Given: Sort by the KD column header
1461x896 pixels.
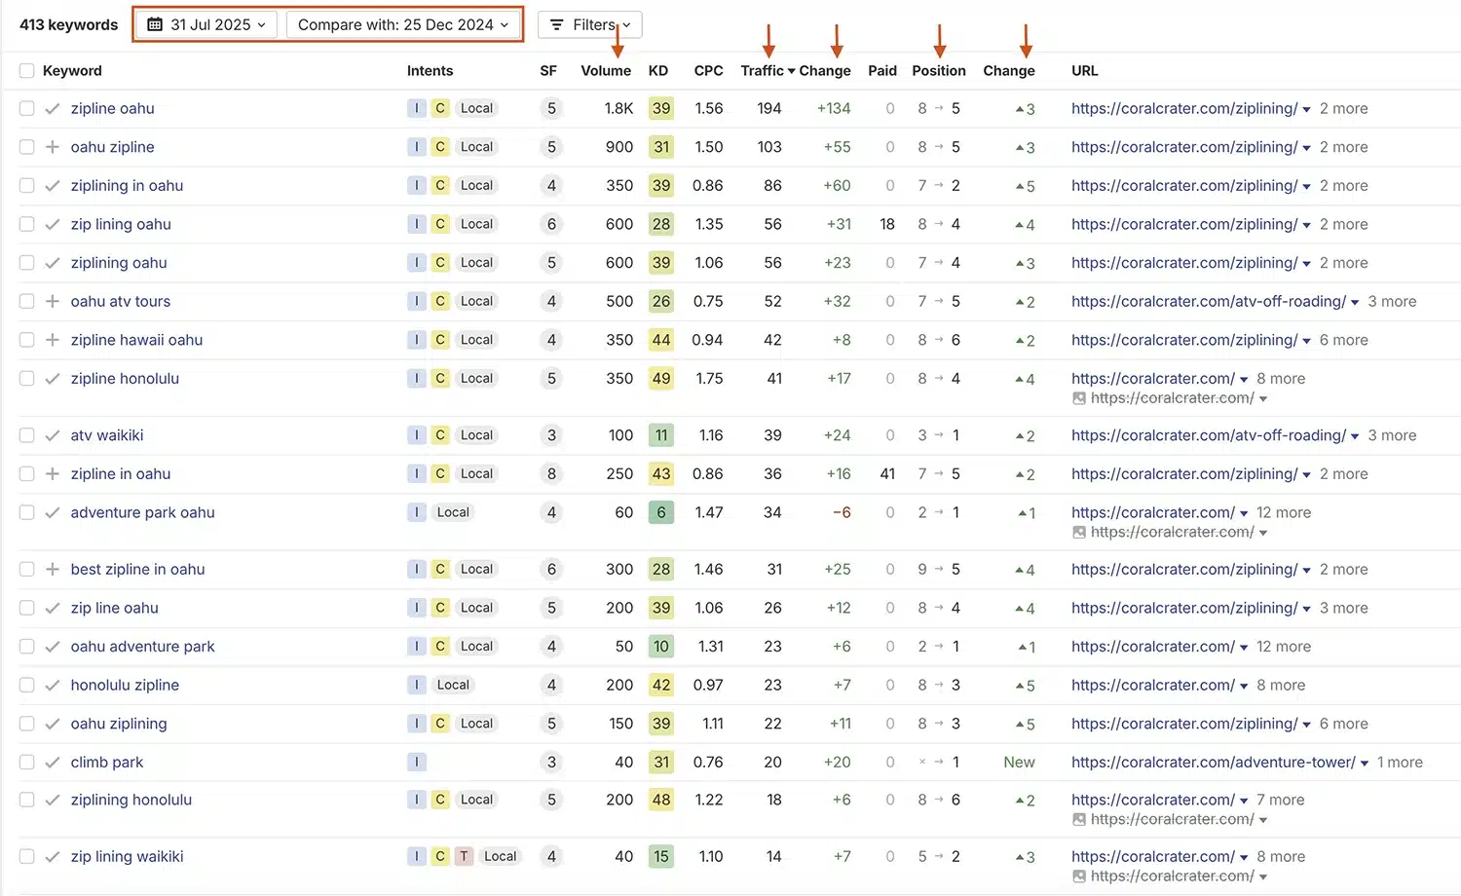Looking at the screenshot, I should coord(658,70).
